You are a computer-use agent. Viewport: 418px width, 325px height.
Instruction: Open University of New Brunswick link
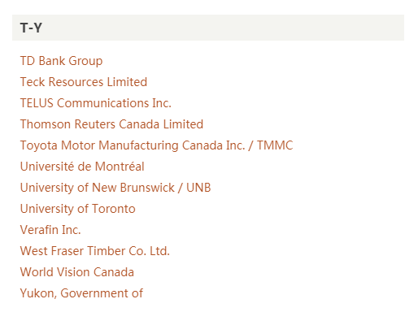115,188
